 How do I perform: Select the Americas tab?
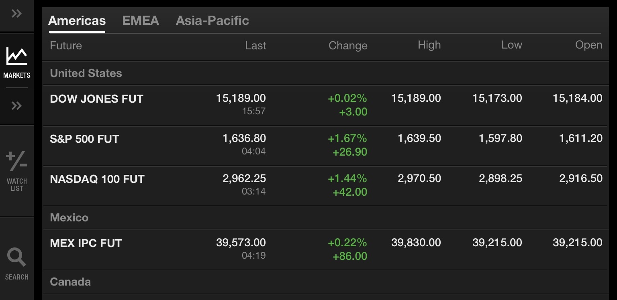point(77,20)
